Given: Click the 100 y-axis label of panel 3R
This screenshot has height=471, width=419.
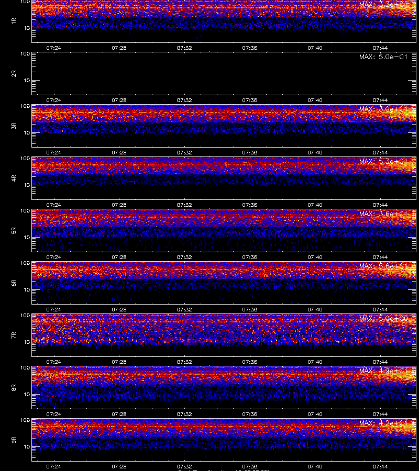Looking at the screenshot, I should pyautogui.click(x=25, y=106).
